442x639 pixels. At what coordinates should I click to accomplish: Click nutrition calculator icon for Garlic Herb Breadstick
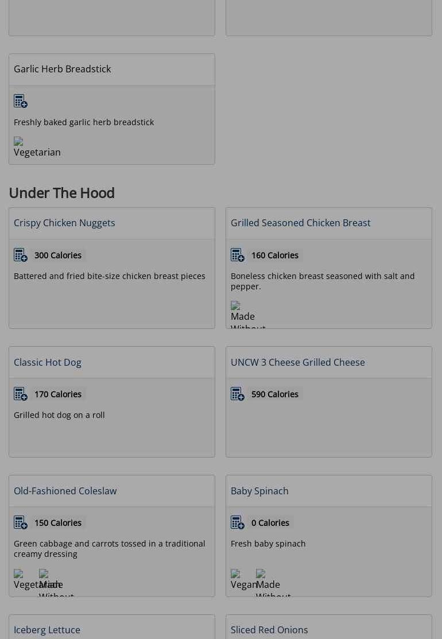(21, 101)
